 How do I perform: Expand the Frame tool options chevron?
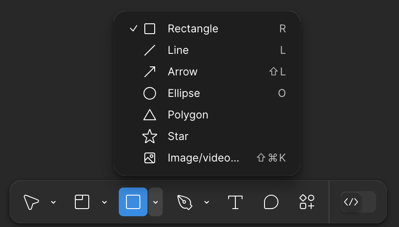pos(104,202)
